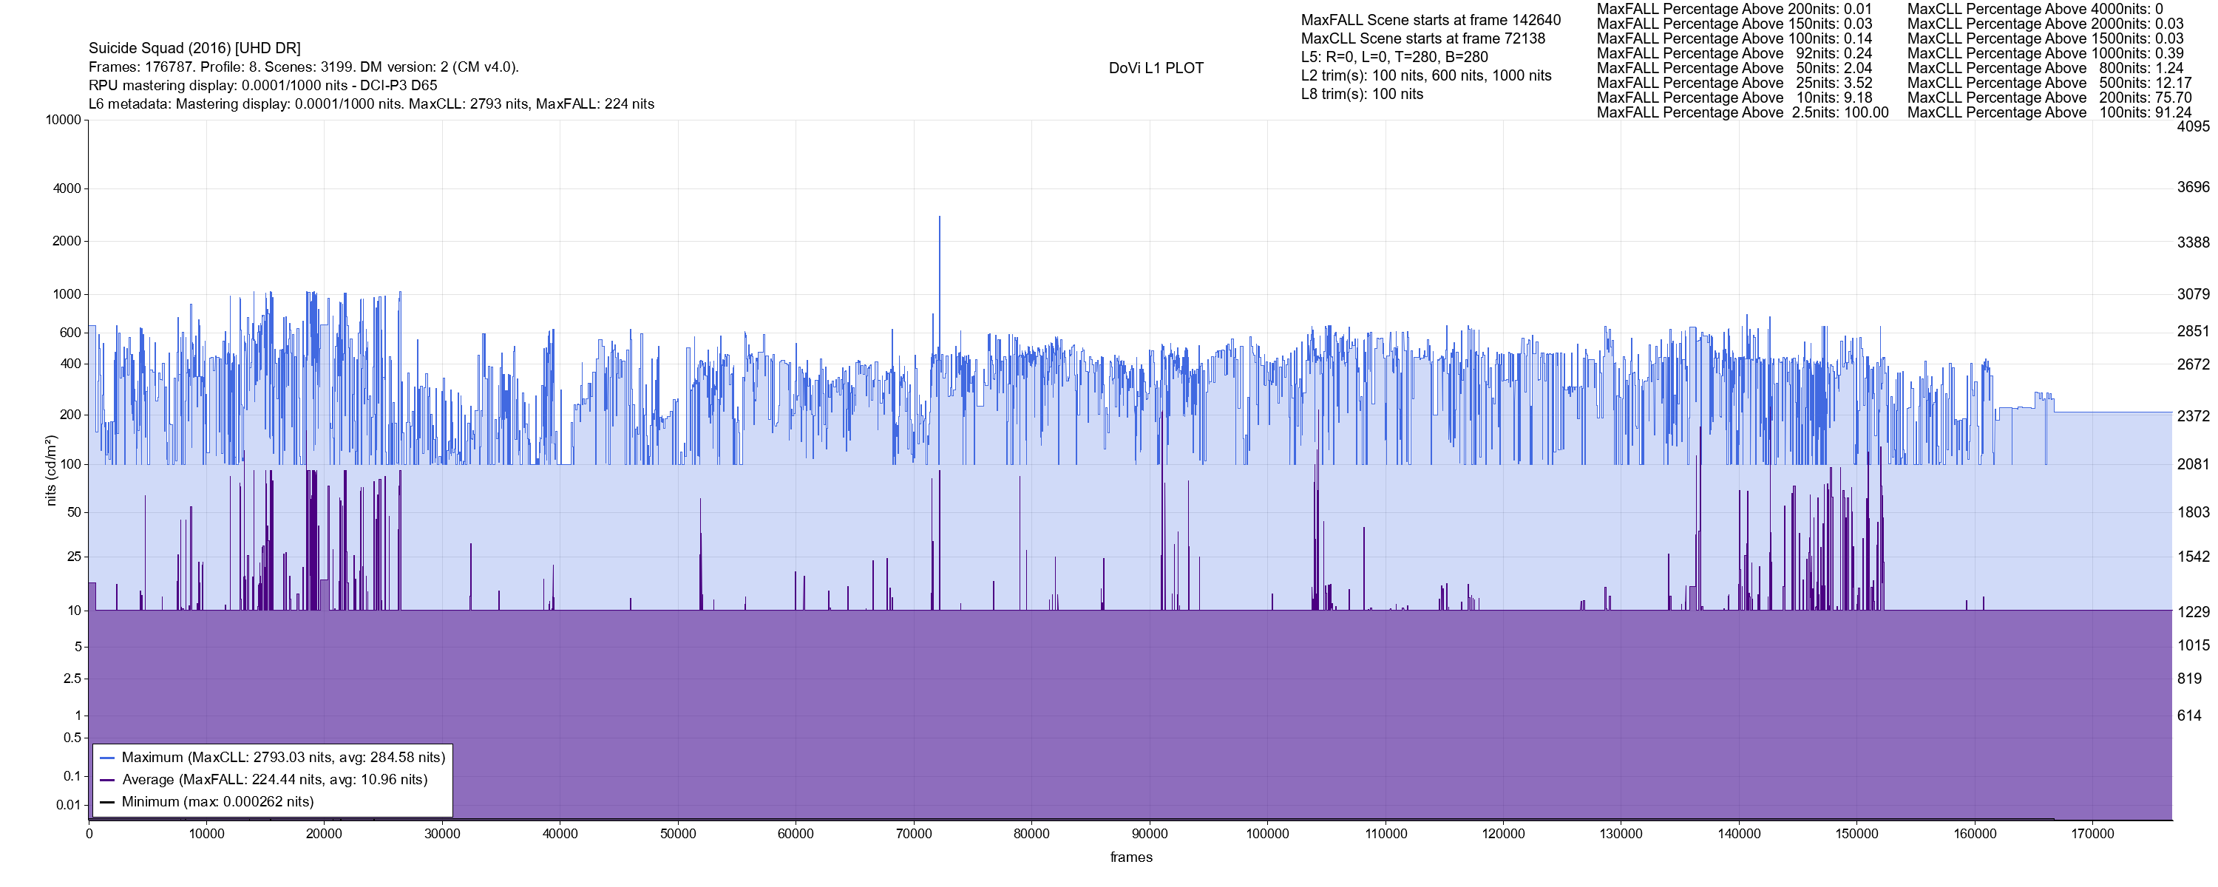Click the Maximum legend blue line swatch
The image size is (2218, 887).
[x=106, y=758]
